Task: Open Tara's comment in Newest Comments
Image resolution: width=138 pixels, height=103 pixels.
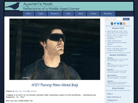Action: tap(118, 65)
